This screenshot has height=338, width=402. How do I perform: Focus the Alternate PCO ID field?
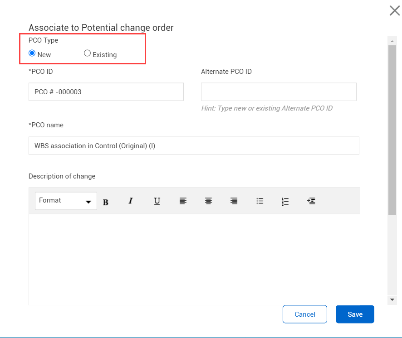click(279, 92)
